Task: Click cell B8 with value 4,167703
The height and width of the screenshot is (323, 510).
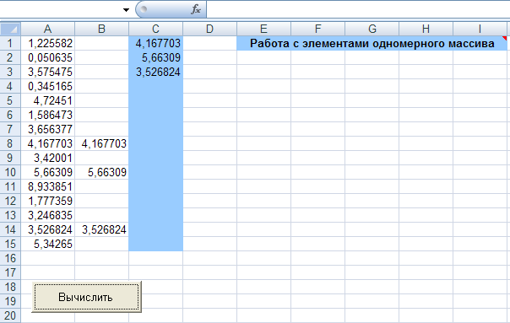Action: (102, 143)
